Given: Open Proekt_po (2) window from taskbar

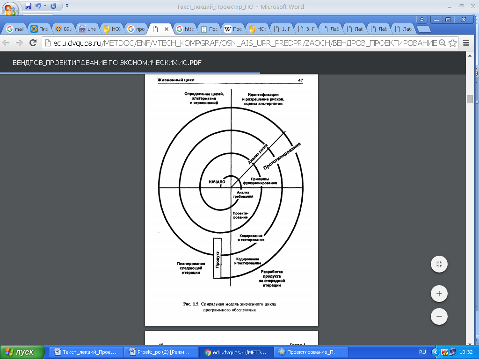Looking at the screenshot, I should click(x=161, y=352).
